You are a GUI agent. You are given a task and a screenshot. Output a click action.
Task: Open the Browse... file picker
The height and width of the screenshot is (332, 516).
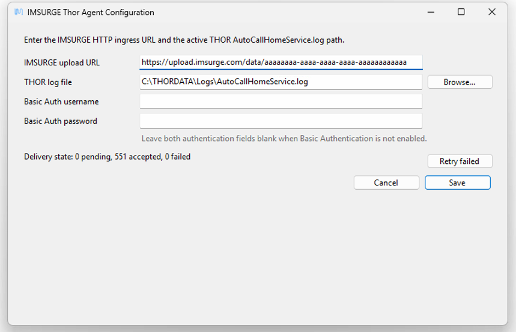[460, 82]
